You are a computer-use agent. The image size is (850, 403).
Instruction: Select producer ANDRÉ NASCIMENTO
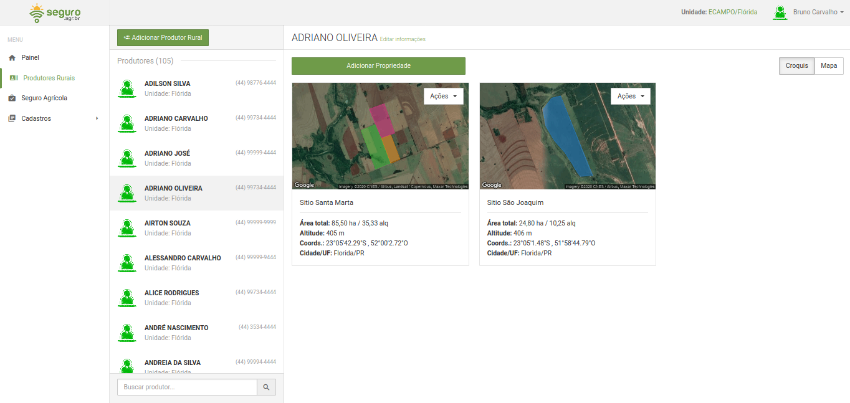[x=196, y=333]
